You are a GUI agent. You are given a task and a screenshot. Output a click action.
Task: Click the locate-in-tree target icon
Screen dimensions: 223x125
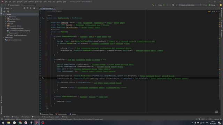click(x=24, y=8)
